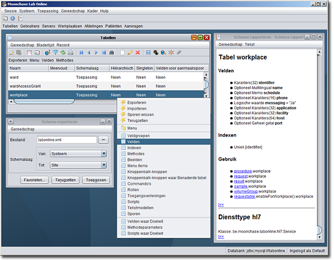Click the Databank status bar entry

tap(256, 251)
